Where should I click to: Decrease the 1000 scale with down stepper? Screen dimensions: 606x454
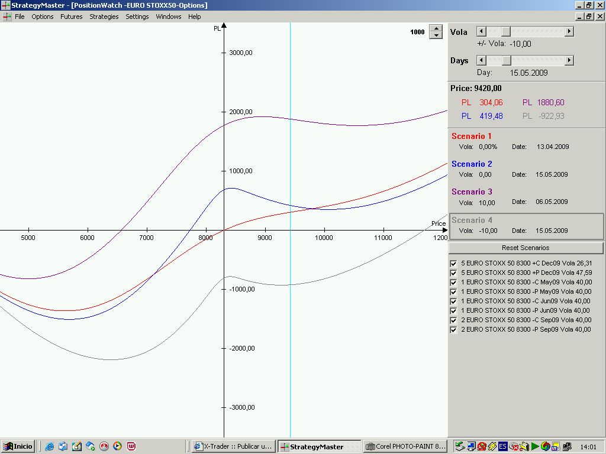point(436,35)
